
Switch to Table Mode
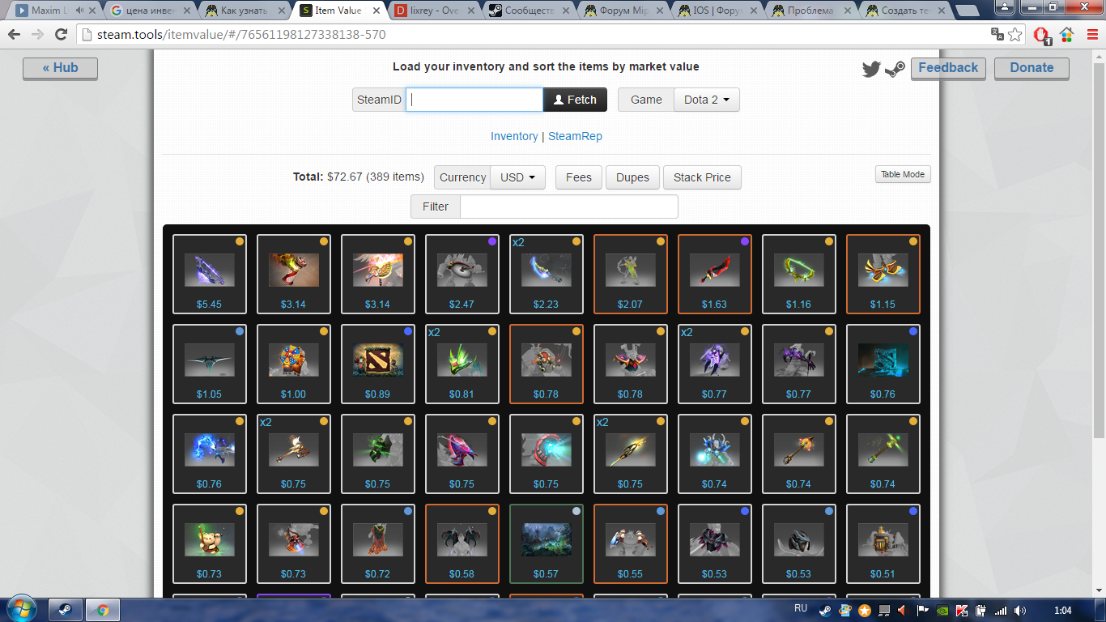(903, 174)
